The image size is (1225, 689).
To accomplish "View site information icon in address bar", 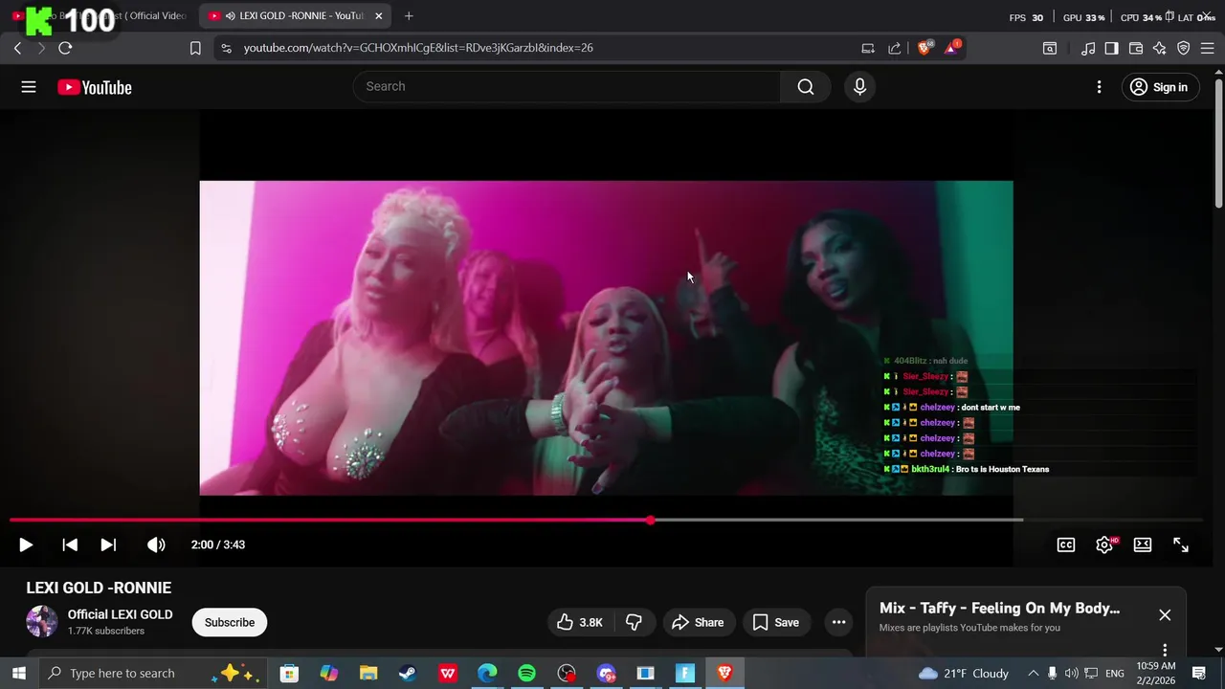I will tap(226, 48).
